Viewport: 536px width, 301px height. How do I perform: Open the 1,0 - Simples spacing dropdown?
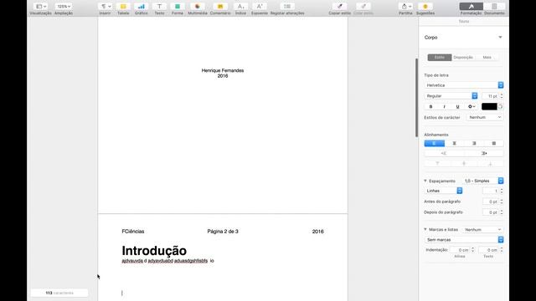[x=483, y=181]
